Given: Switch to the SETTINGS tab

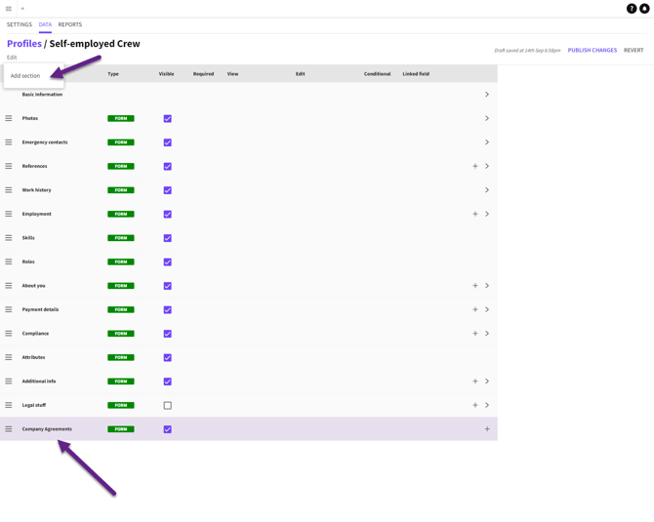Looking at the screenshot, I should [20, 24].
